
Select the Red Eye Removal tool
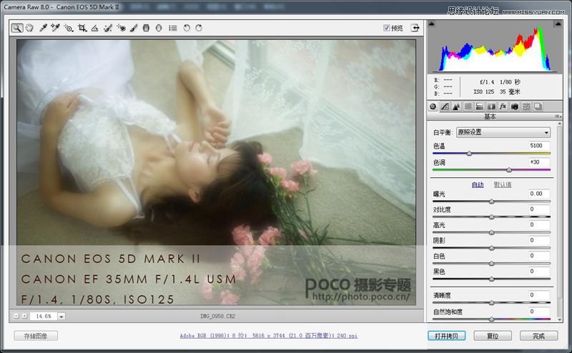121,28
